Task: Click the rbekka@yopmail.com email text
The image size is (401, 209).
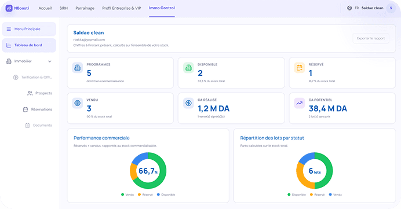Action: (x=89, y=40)
